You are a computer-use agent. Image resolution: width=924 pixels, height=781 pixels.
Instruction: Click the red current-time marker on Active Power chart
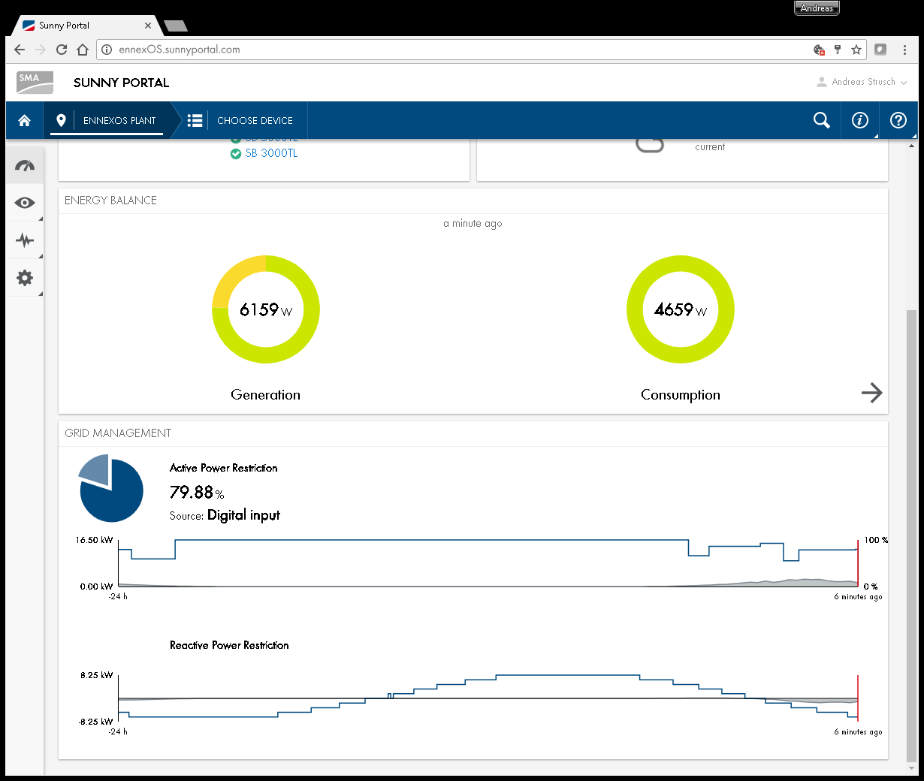[857, 563]
